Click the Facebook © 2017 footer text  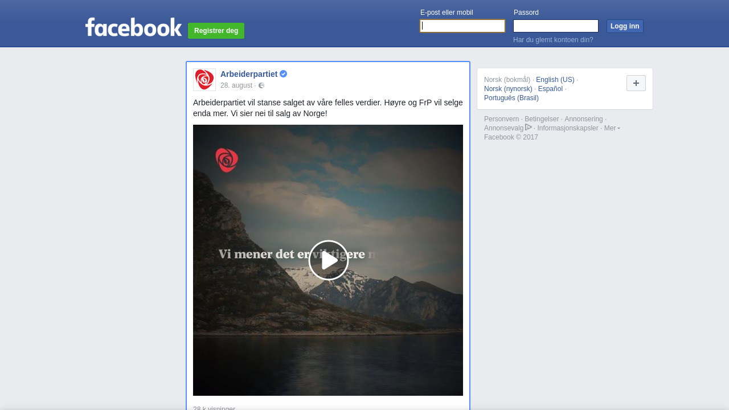point(511,137)
